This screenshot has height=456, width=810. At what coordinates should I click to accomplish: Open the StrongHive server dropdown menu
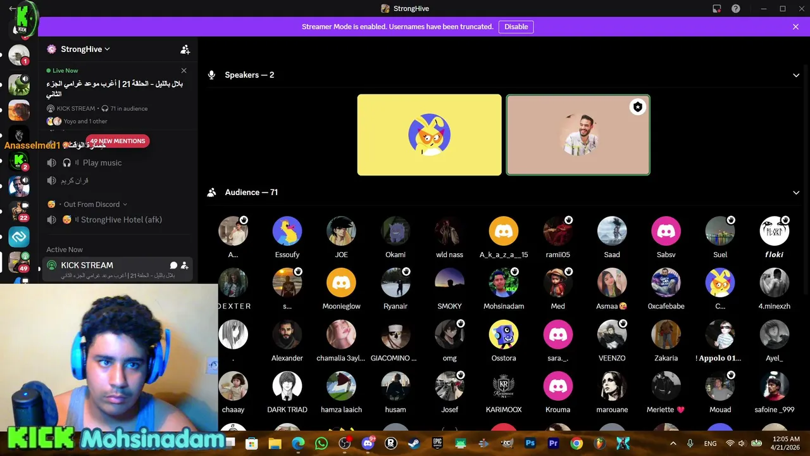pyautogui.click(x=85, y=49)
